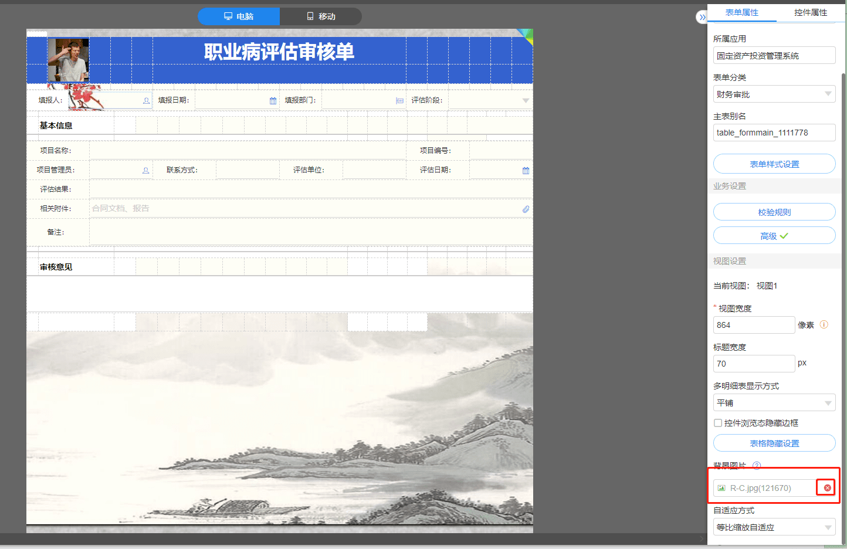Click the 校验规则 button

[x=774, y=212]
